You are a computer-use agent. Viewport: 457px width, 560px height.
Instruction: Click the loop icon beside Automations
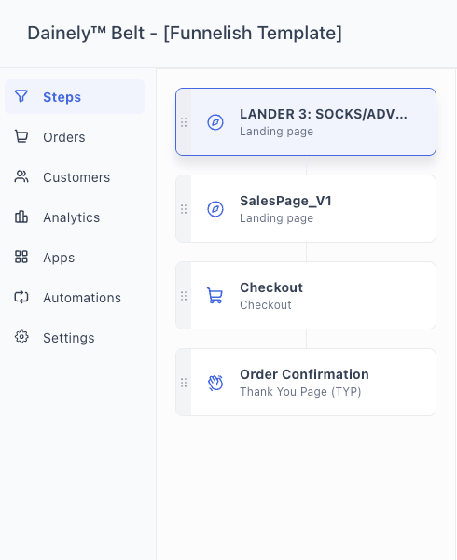[21, 297]
